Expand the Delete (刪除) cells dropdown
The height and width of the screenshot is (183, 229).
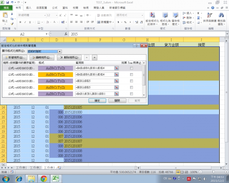[x=193, y=18]
